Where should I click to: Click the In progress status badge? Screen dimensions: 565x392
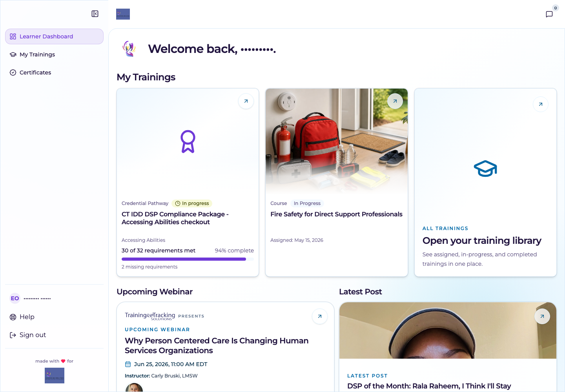coord(192,203)
